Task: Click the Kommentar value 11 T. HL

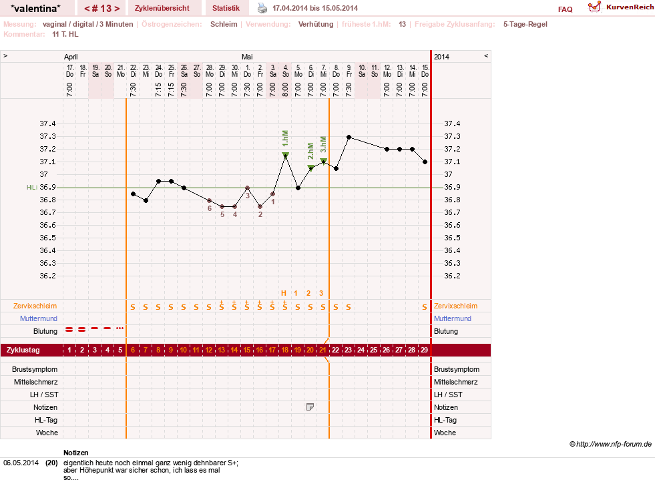Action: [x=65, y=34]
